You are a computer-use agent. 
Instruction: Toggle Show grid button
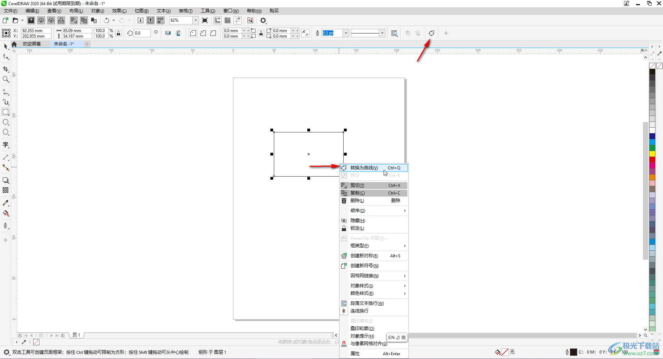point(228,20)
